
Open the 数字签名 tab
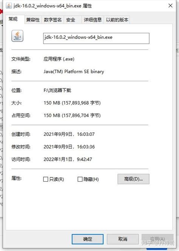click(52, 20)
